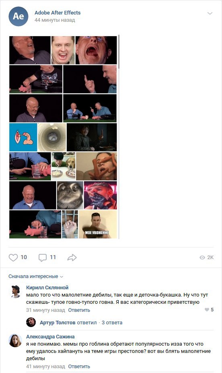
Task: Share the post using arrow icon
Action: click(72, 258)
